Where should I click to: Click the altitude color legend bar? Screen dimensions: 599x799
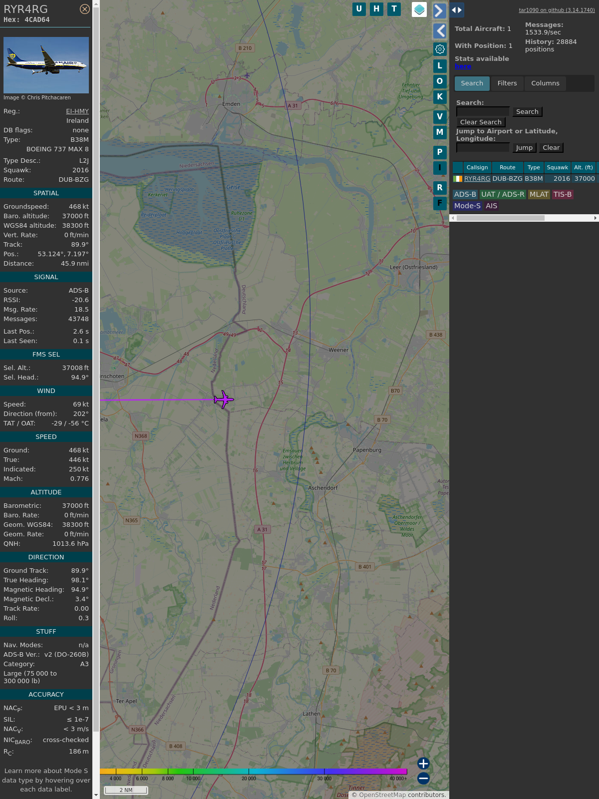[x=254, y=772]
